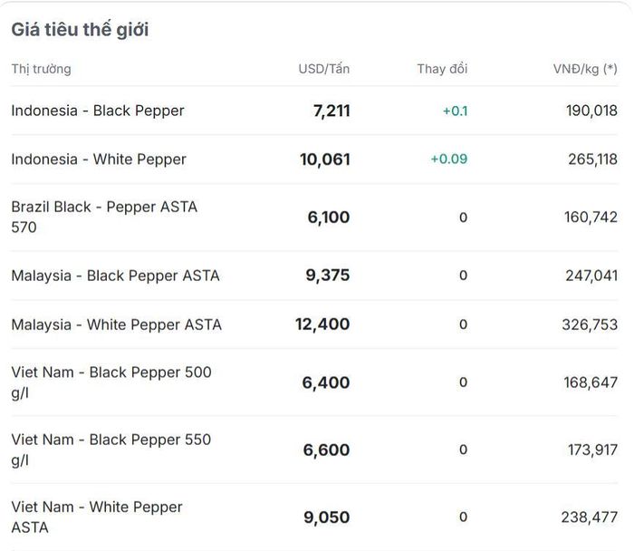Select Malaysia - White Pepper ASTA row
634x551 pixels.
tap(314, 324)
